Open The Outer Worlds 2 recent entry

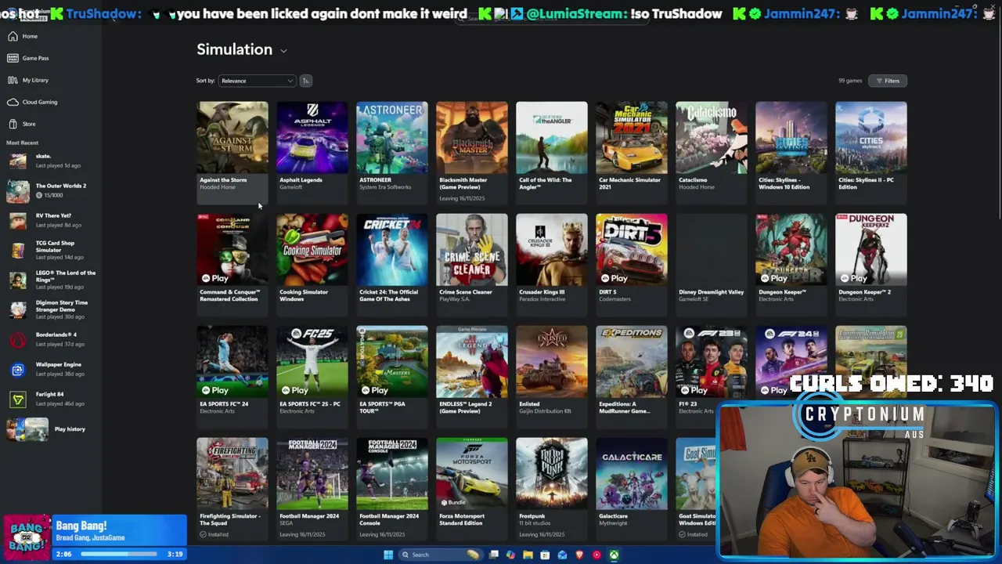51,190
